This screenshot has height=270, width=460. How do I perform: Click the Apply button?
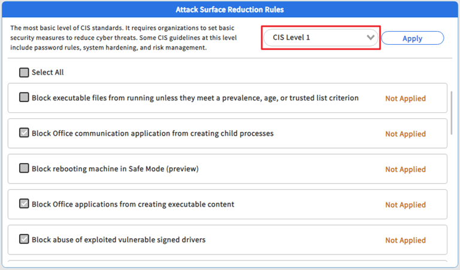coord(412,38)
